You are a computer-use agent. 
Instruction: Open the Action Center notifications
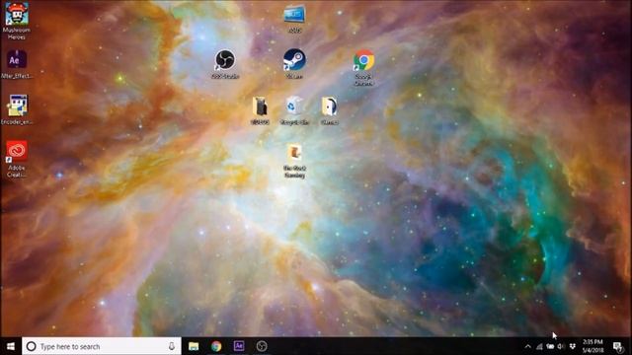pos(617,346)
